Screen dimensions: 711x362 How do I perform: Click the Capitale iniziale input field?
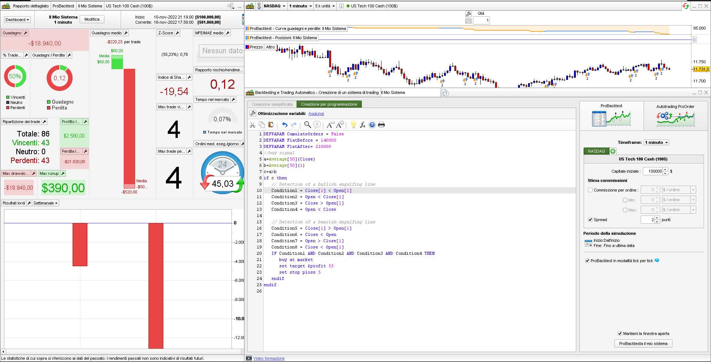[x=653, y=171]
